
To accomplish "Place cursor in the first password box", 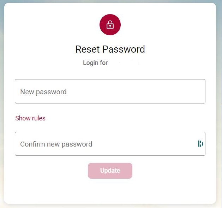I will [110, 91].
